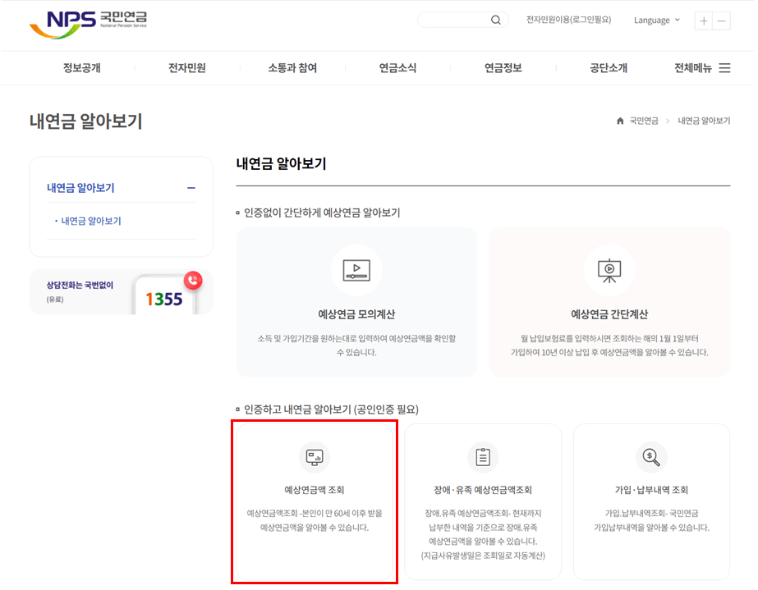Collapse the 내연금 알아보기 sidebar section
The image size is (758, 590).
pos(190,188)
